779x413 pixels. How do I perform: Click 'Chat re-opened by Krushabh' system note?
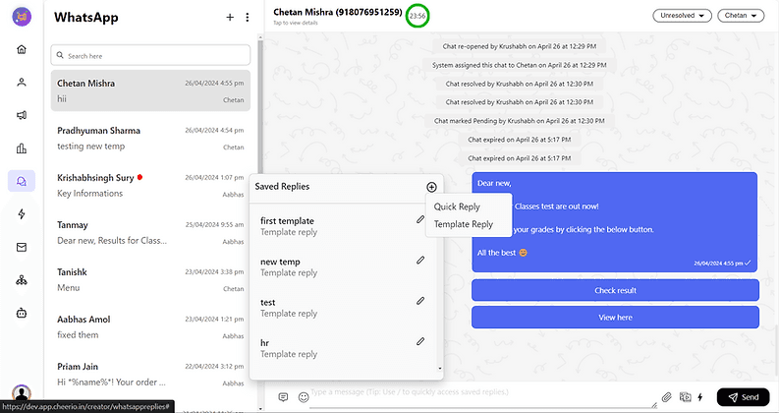pyautogui.click(x=519, y=46)
